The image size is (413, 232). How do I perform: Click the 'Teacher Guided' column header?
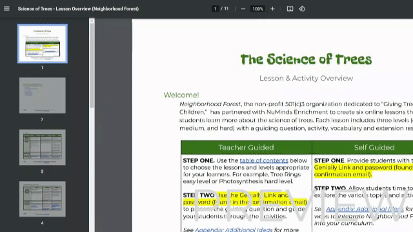pos(246,148)
